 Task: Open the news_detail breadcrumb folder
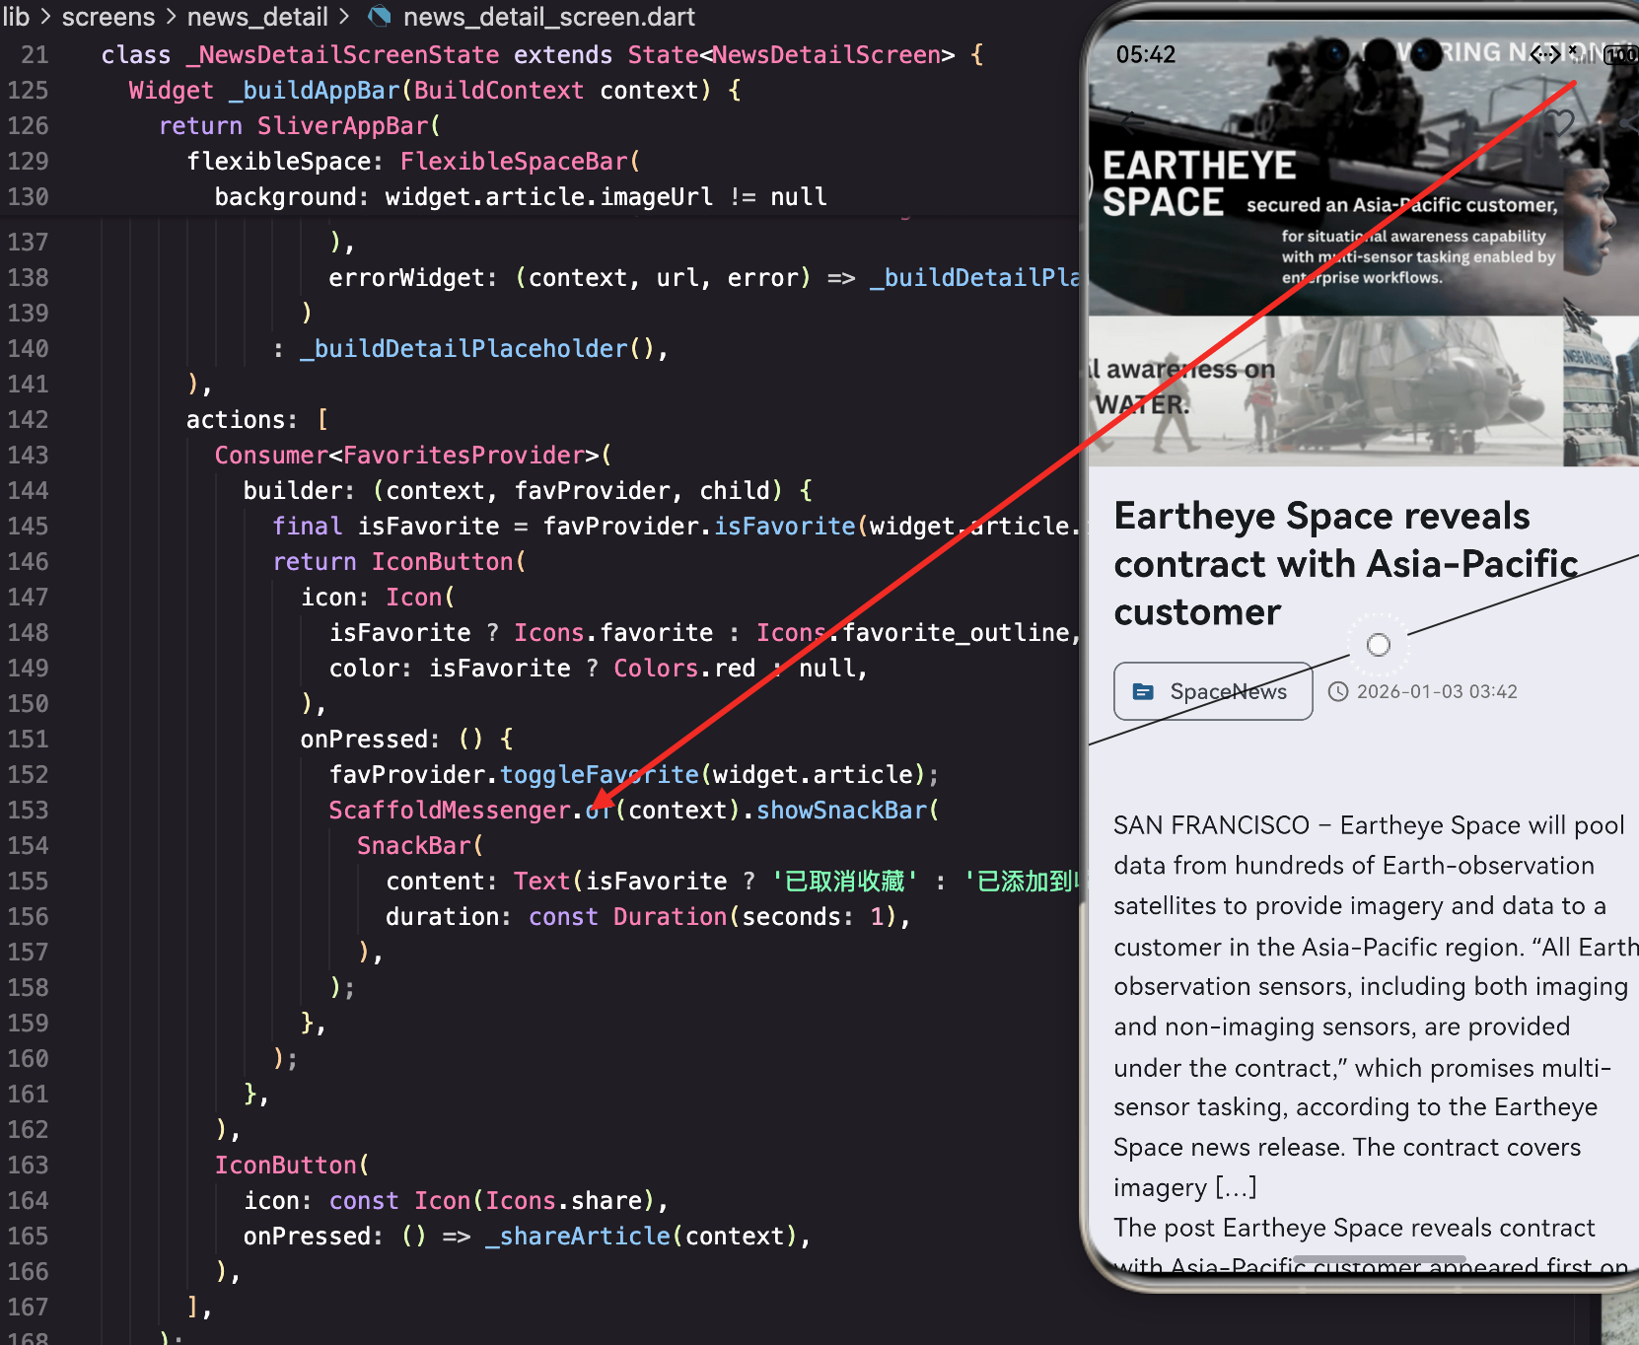click(257, 16)
